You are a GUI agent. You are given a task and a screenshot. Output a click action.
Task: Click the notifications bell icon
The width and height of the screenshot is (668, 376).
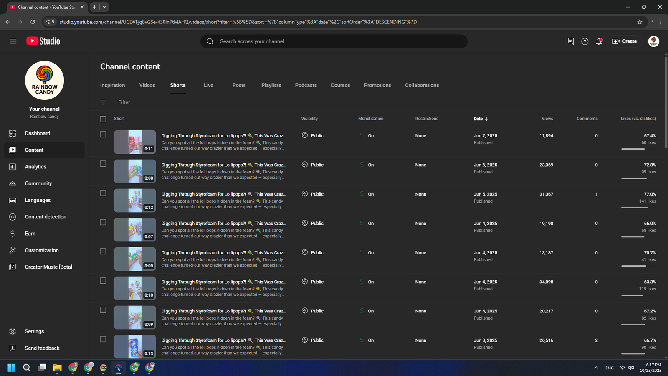pyautogui.click(x=599, y=41)
